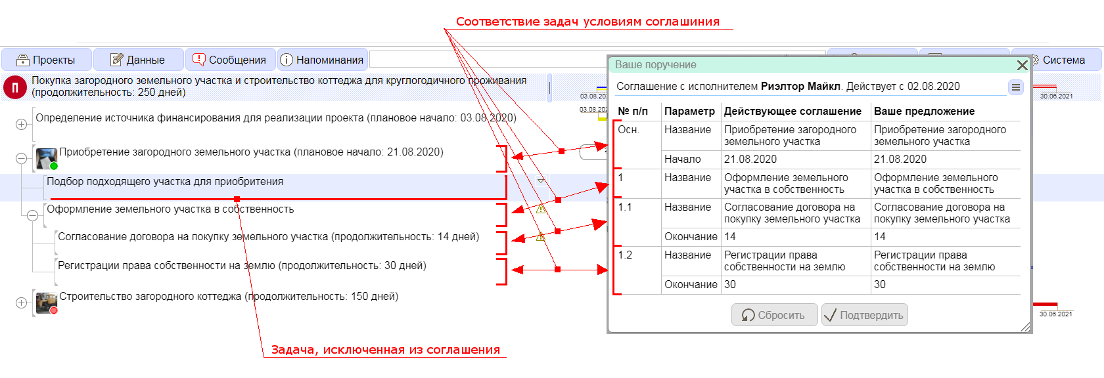Click Приобретение загородного участка under Действующее соглашение
1104x378 pixels.
(790, 136)
